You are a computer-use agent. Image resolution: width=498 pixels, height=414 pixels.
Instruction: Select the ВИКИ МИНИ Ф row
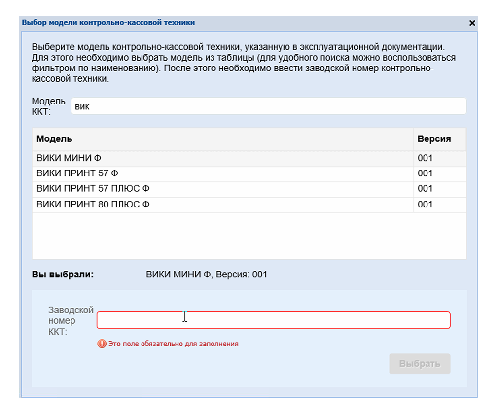(x=249, y=158)
